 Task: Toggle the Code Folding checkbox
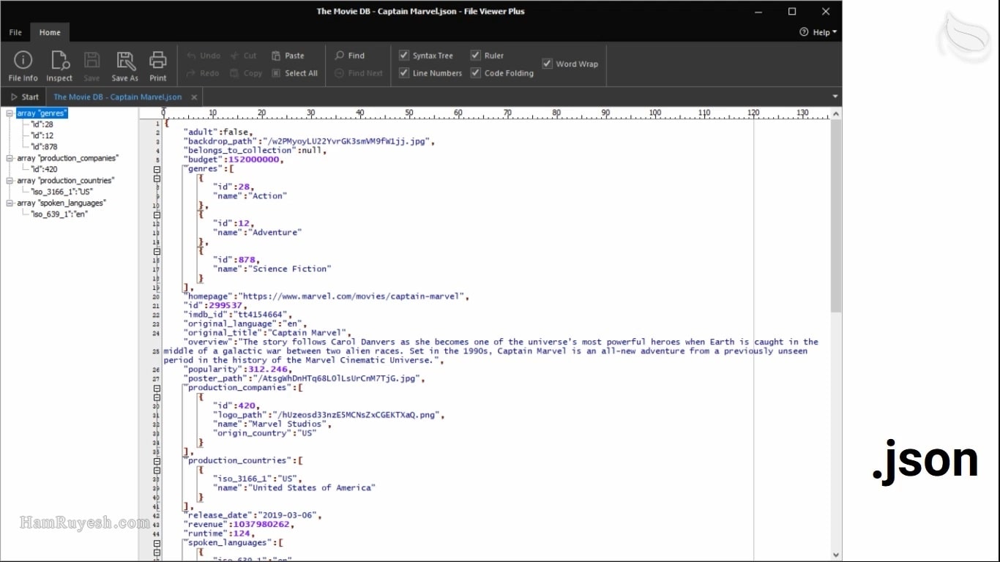click(x=476, y=73)
